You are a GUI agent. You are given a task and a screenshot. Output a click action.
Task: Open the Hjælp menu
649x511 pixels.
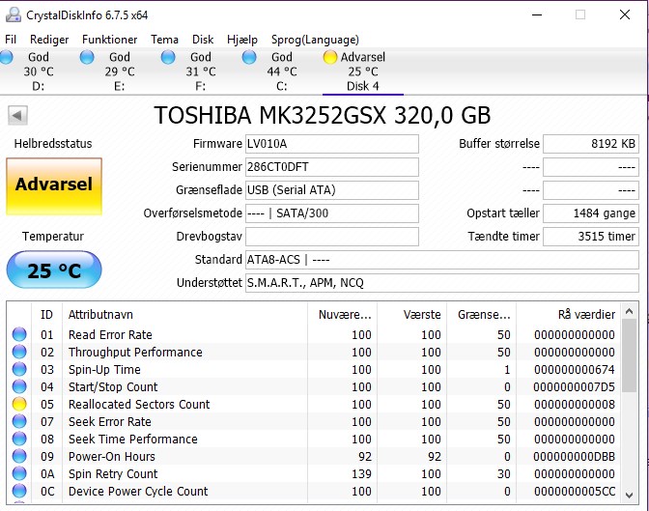click(242, 40)
